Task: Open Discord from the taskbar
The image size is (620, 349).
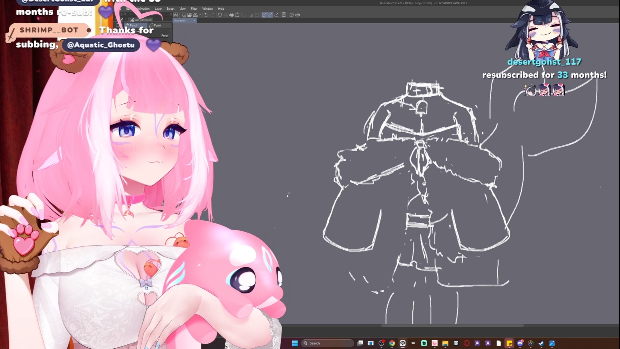Action: point(520,343)
